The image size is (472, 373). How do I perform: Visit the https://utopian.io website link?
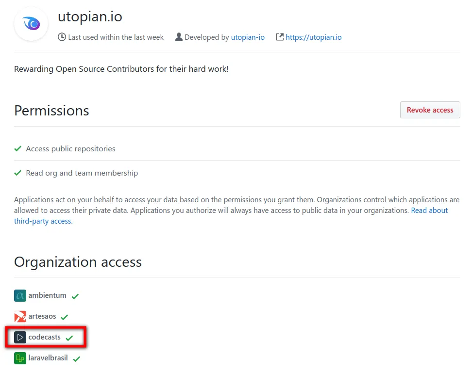(313, 37)
